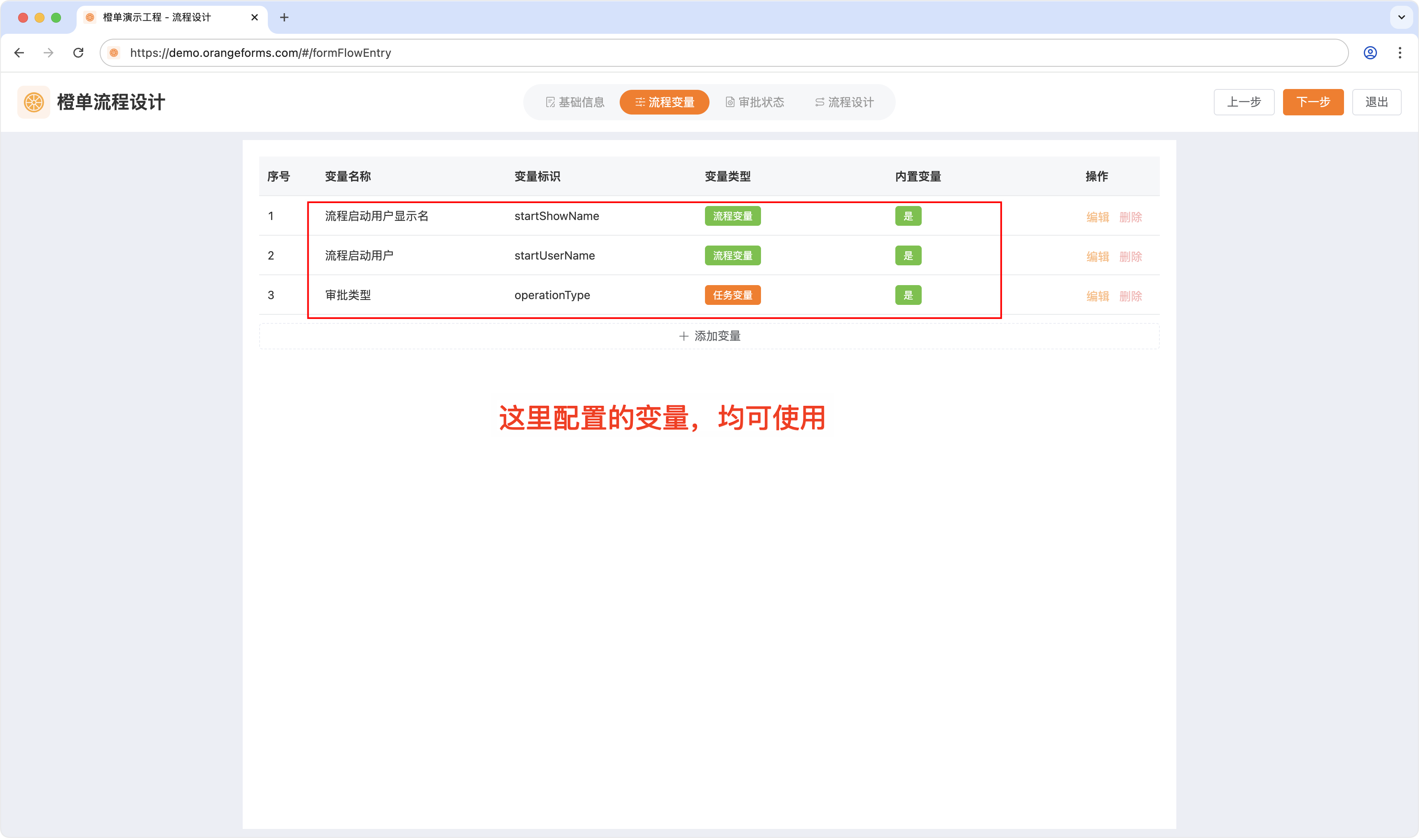1419x838 pixels.
Task: Click 流程变量 tag in startUserName row
Action: 733,256
